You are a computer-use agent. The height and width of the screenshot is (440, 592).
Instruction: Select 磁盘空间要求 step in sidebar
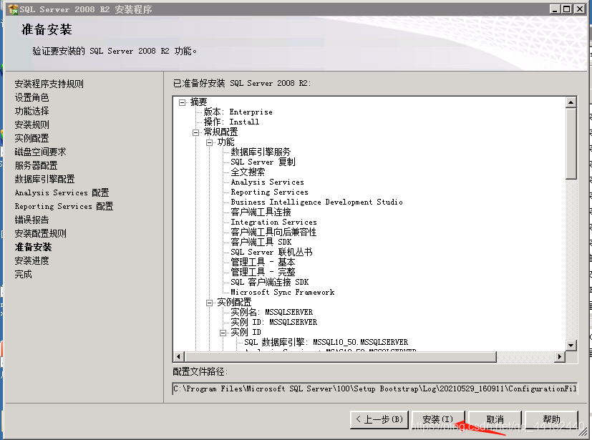point(40,152)
